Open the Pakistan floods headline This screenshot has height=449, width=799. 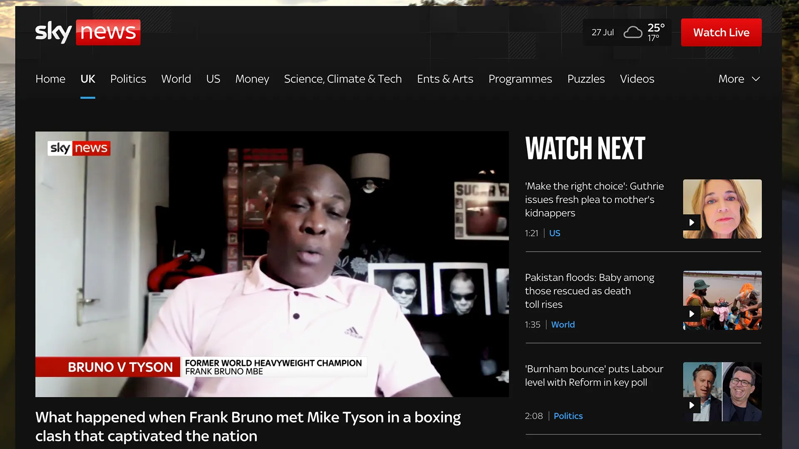click(x=589, y=291)
